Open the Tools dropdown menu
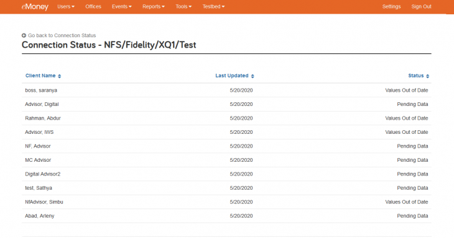Screen dimensions: 454x238 point(183,6)
